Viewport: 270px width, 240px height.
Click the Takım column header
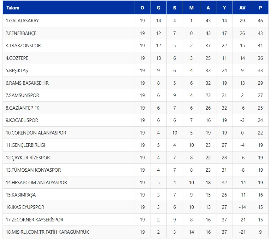click(13, 8)
